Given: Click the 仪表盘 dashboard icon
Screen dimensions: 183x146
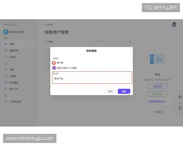Looking at the screenshot, I should pos(6,76).
